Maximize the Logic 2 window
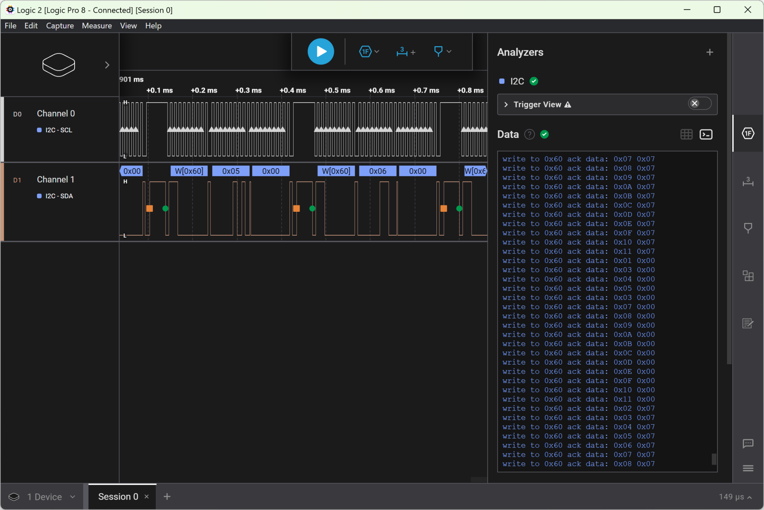764x510 pixels. [717, 10]
